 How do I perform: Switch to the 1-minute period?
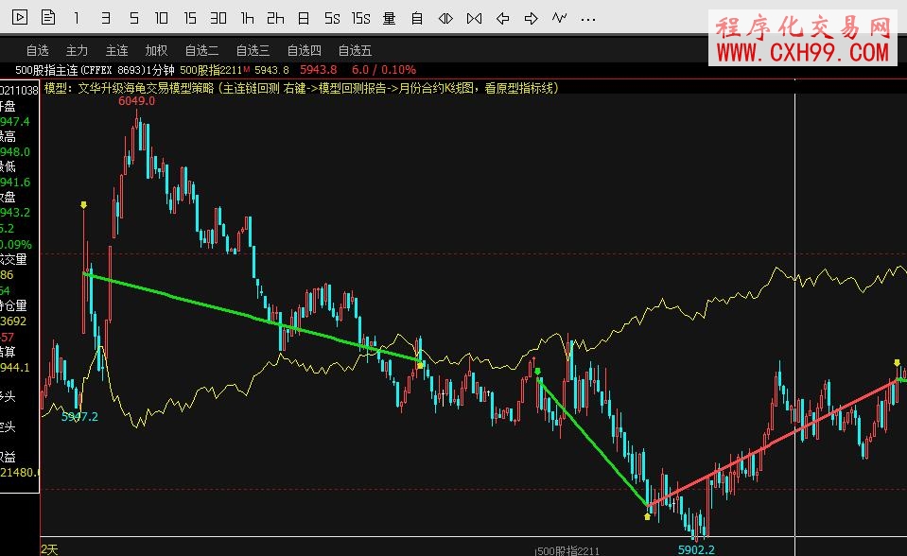77,18
